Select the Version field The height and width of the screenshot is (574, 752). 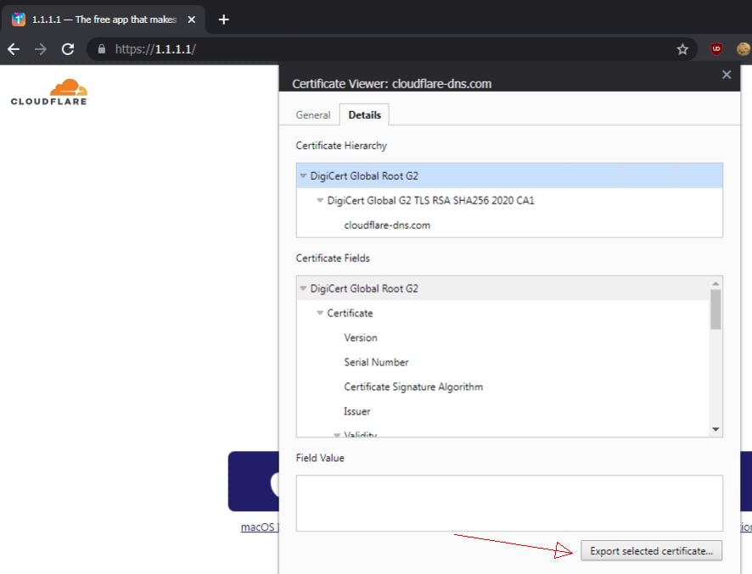502,337
